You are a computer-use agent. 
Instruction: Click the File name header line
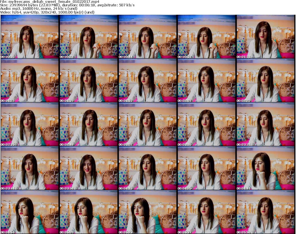point(49,2)
